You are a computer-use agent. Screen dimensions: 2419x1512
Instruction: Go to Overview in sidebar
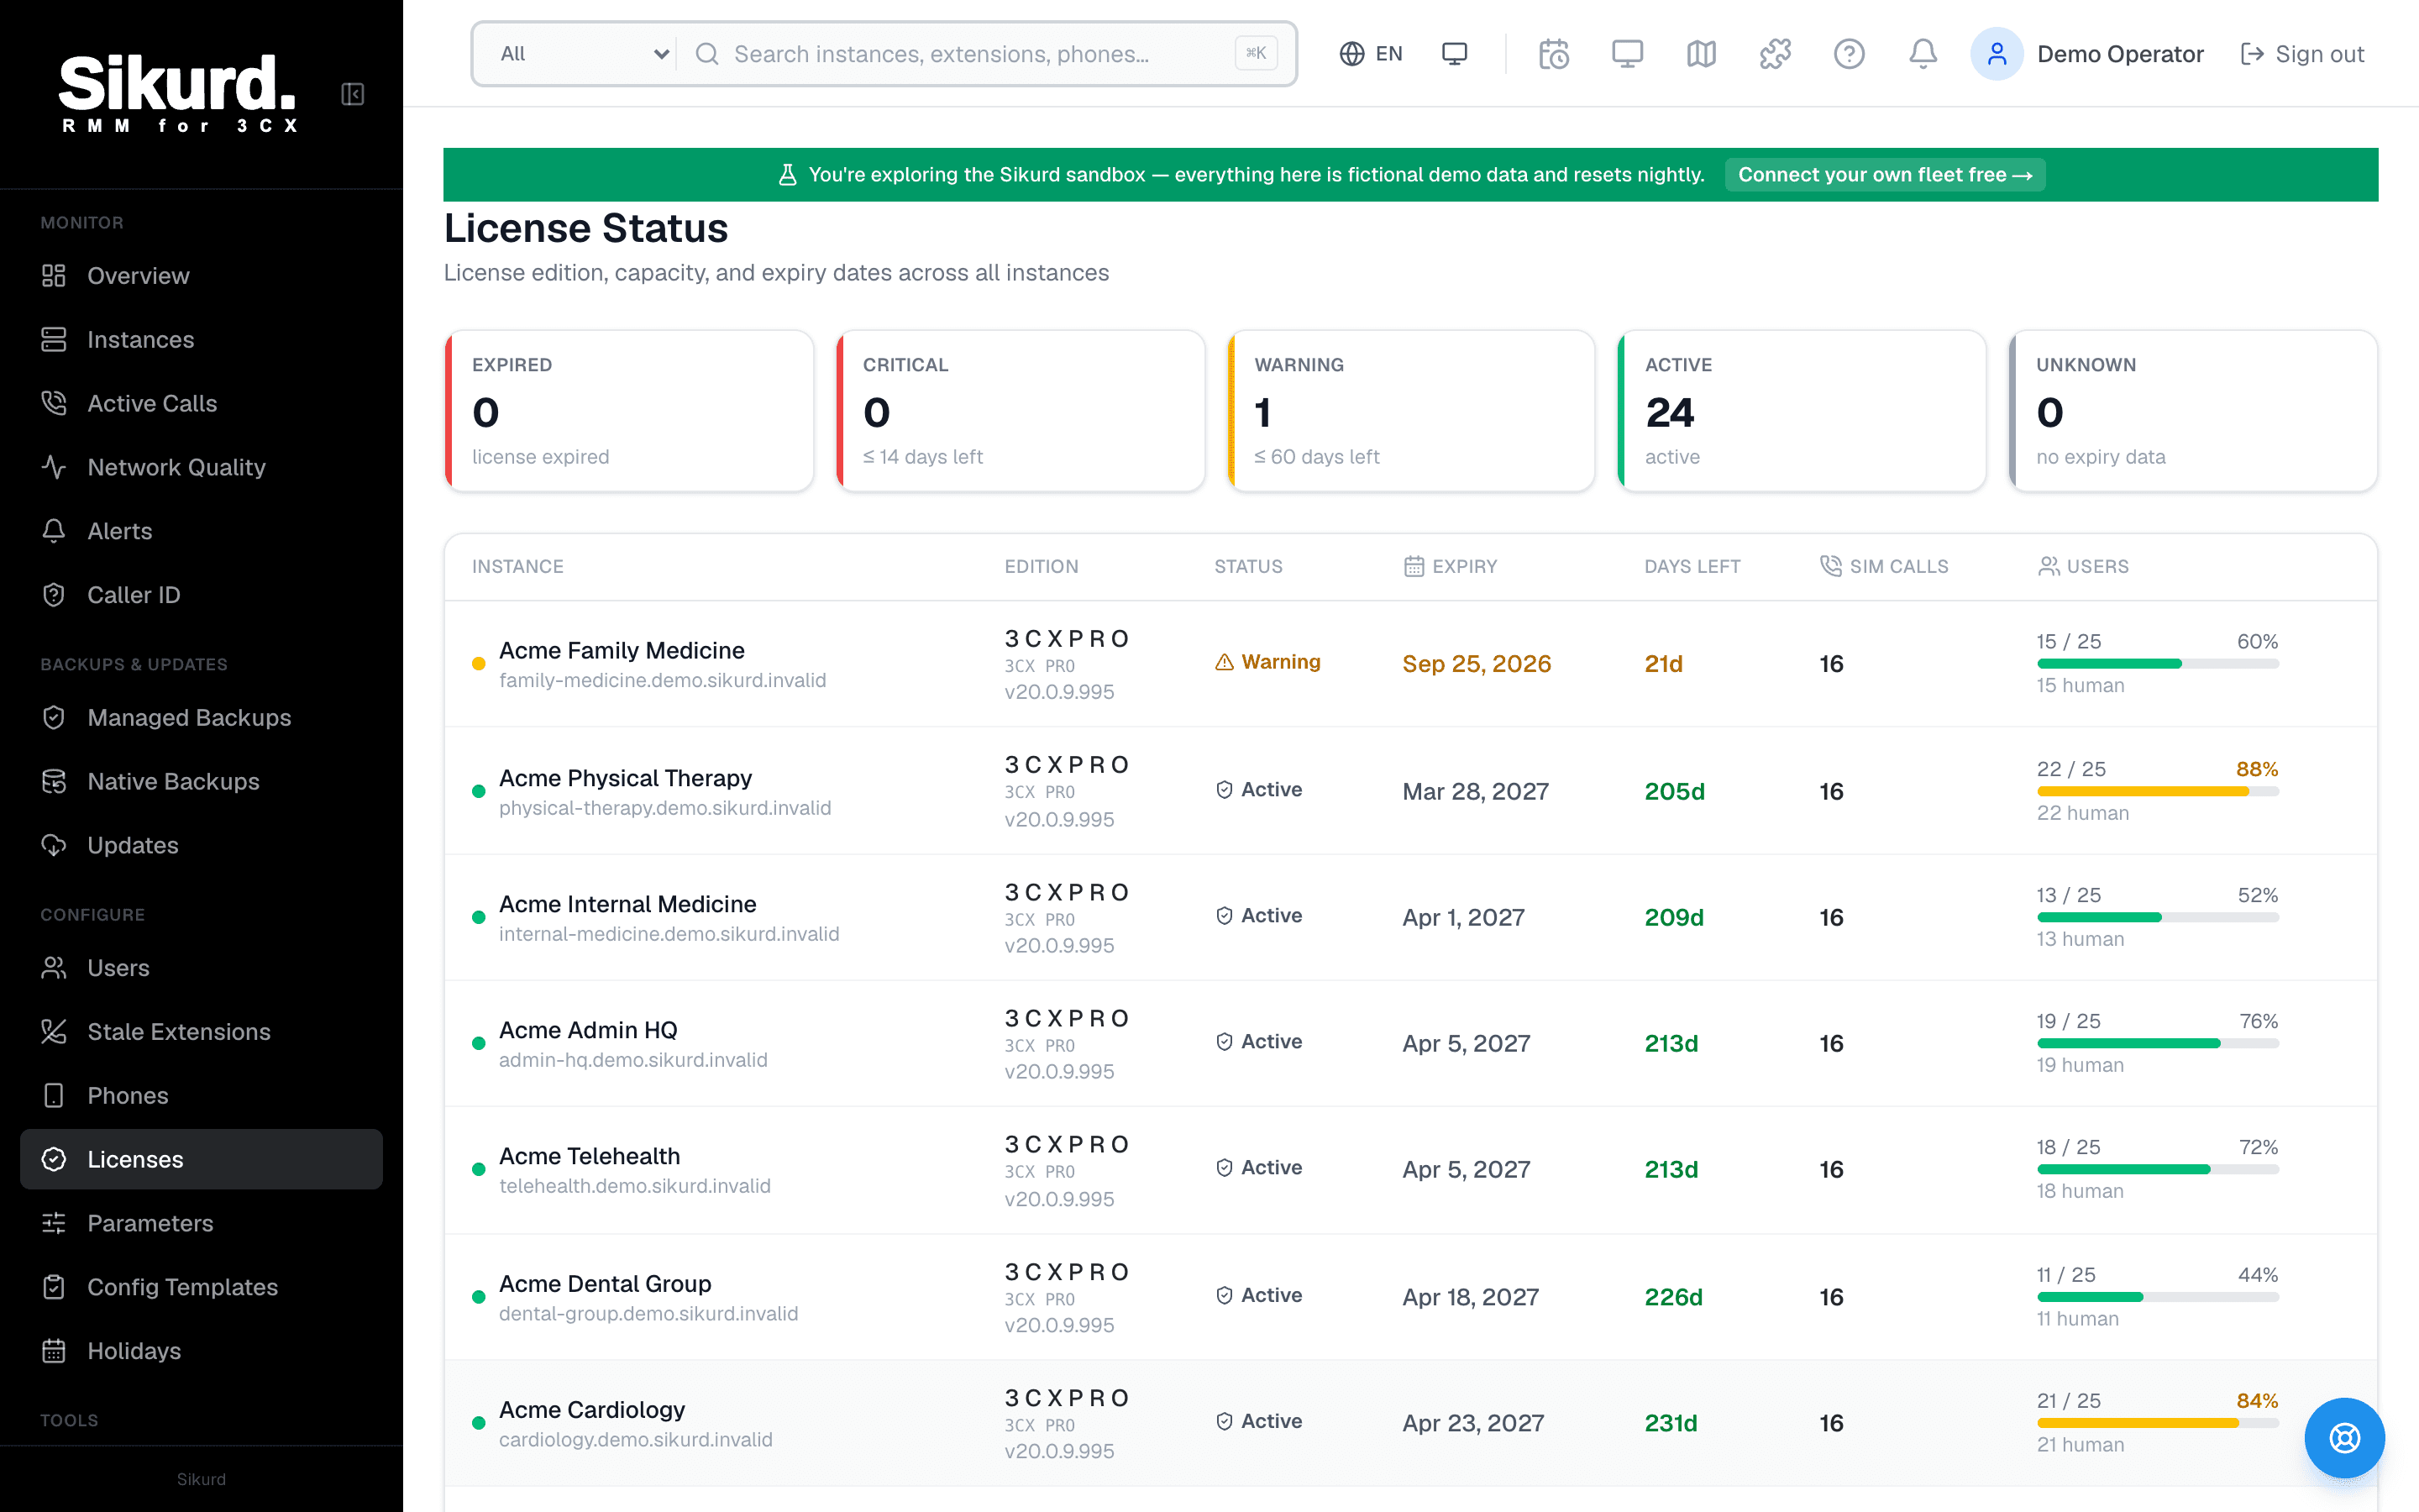click(x=201, y=276)
